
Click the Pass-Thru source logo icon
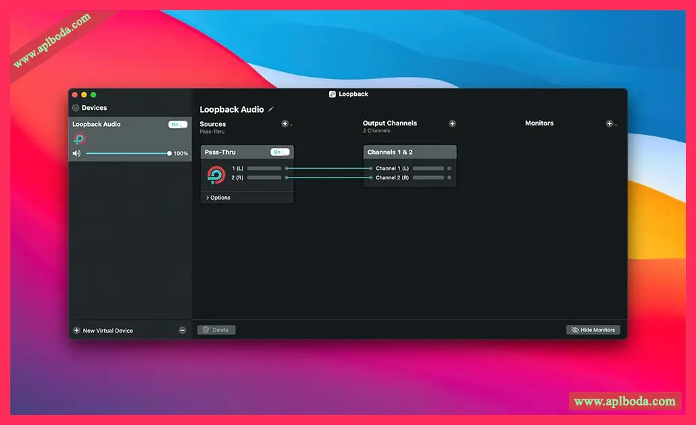click(x=216, y=174)
